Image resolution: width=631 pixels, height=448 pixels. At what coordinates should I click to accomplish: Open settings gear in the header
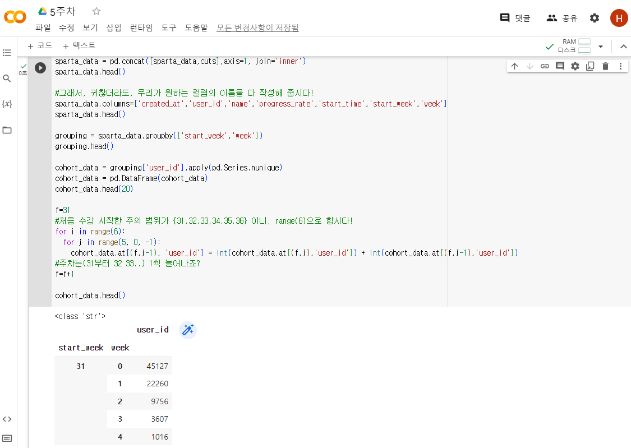tap(595, 18)
